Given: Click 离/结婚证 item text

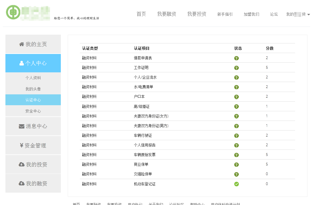Looking at the screenshot, I should 142,106.
